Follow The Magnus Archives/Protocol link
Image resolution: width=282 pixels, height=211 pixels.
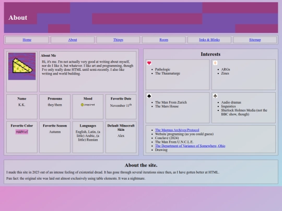[177, 130]
